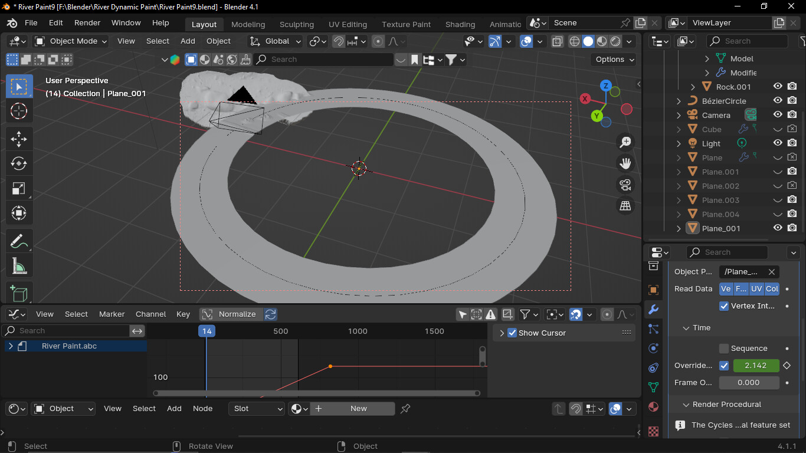Select the Add Cube tool

(x=19, y=293)
